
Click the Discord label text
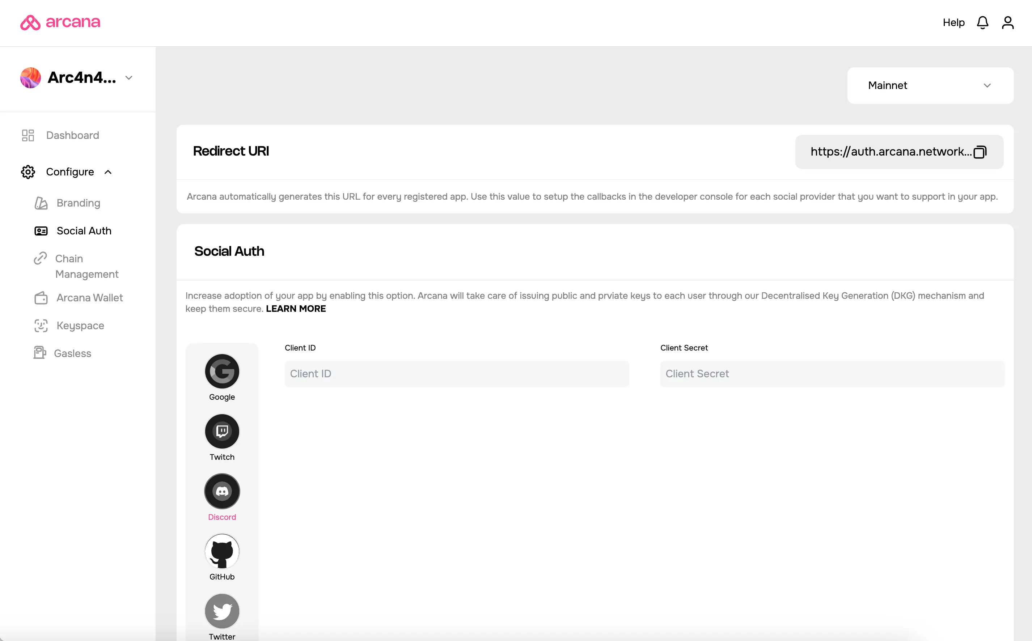point(222,517)
